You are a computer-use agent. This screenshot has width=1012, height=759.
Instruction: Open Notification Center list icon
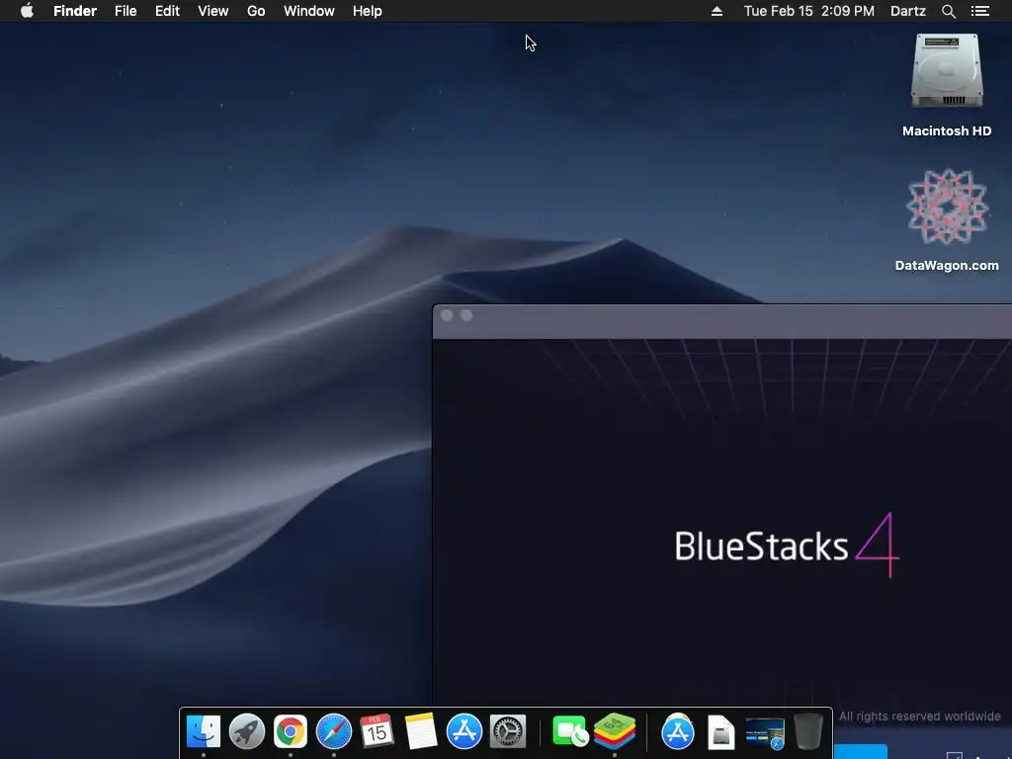point(979,11)
